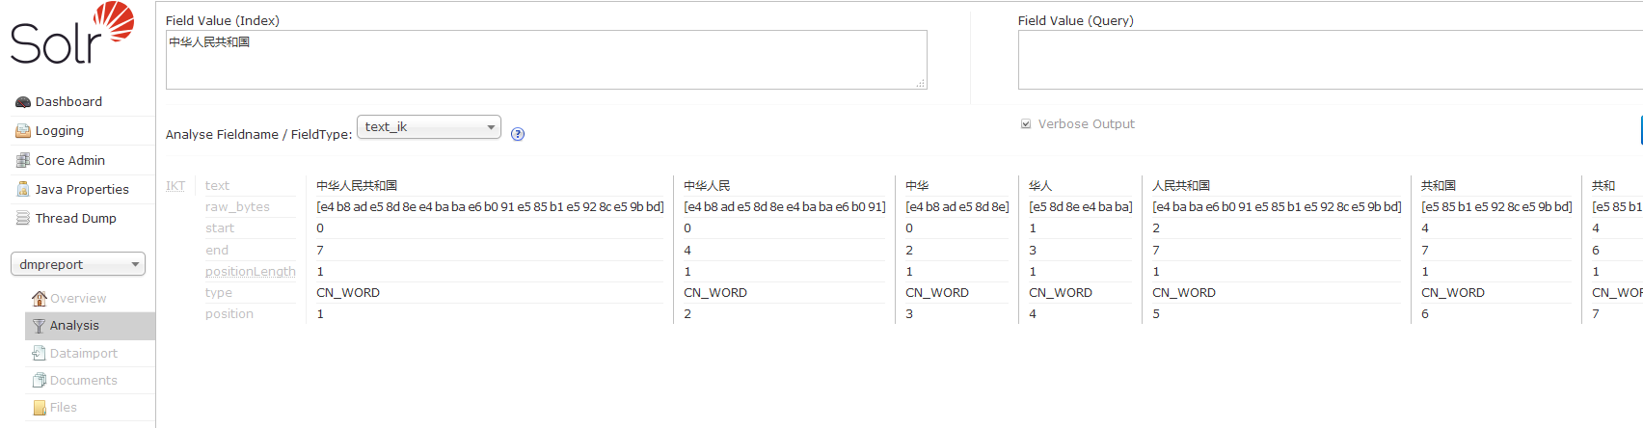Viewport: 1643px width, 428px height.
Task: Click the Java Properties icon
Action: point(23,190)
